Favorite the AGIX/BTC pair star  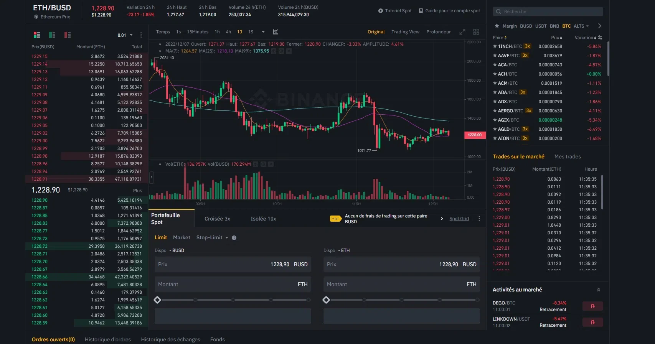coord(495,120)
